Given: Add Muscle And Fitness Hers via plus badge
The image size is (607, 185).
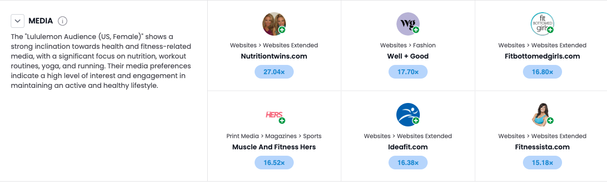Looking at the screenshot, I should click(x=282, y=121).
